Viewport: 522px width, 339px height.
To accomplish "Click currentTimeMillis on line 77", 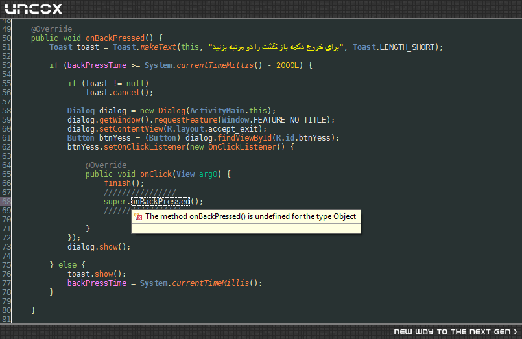I will 210,283.
